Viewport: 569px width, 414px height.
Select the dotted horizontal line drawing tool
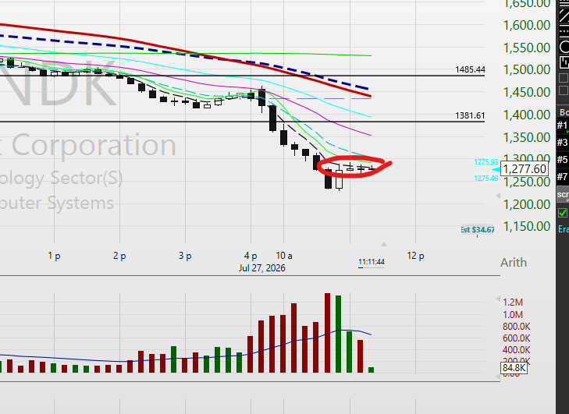pyautogui.click(x=564, y=32)
